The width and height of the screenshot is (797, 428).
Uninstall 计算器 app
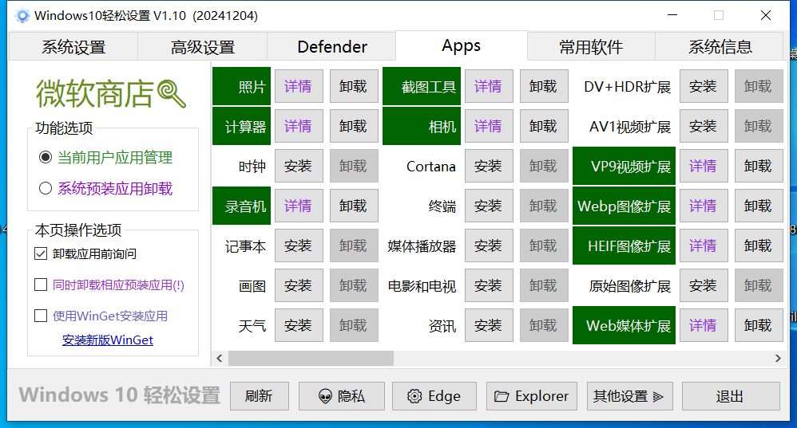pyautogui.click(x=354, y=126)
